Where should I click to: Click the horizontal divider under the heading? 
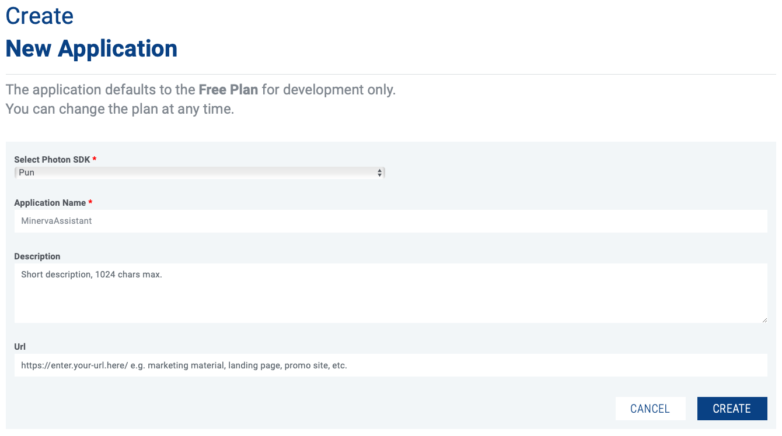[x=390, y=75]
